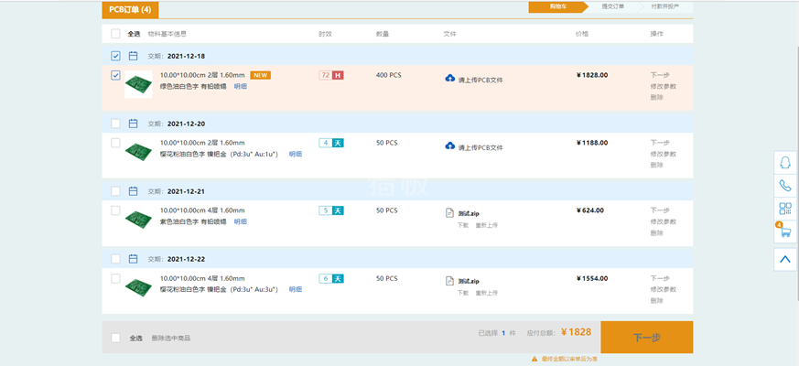The height and width of the screenshot is (366, 799).
Task: Click the scroll-to-top arrow icon
Action: click(x=784, y=259)
